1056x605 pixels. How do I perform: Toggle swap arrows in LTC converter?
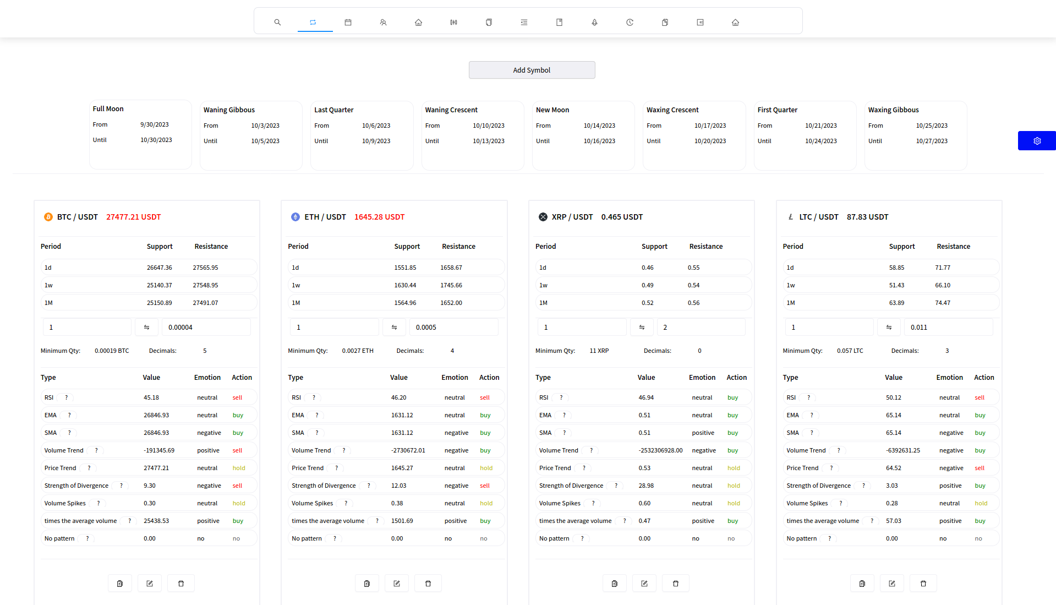click(889, 327)
